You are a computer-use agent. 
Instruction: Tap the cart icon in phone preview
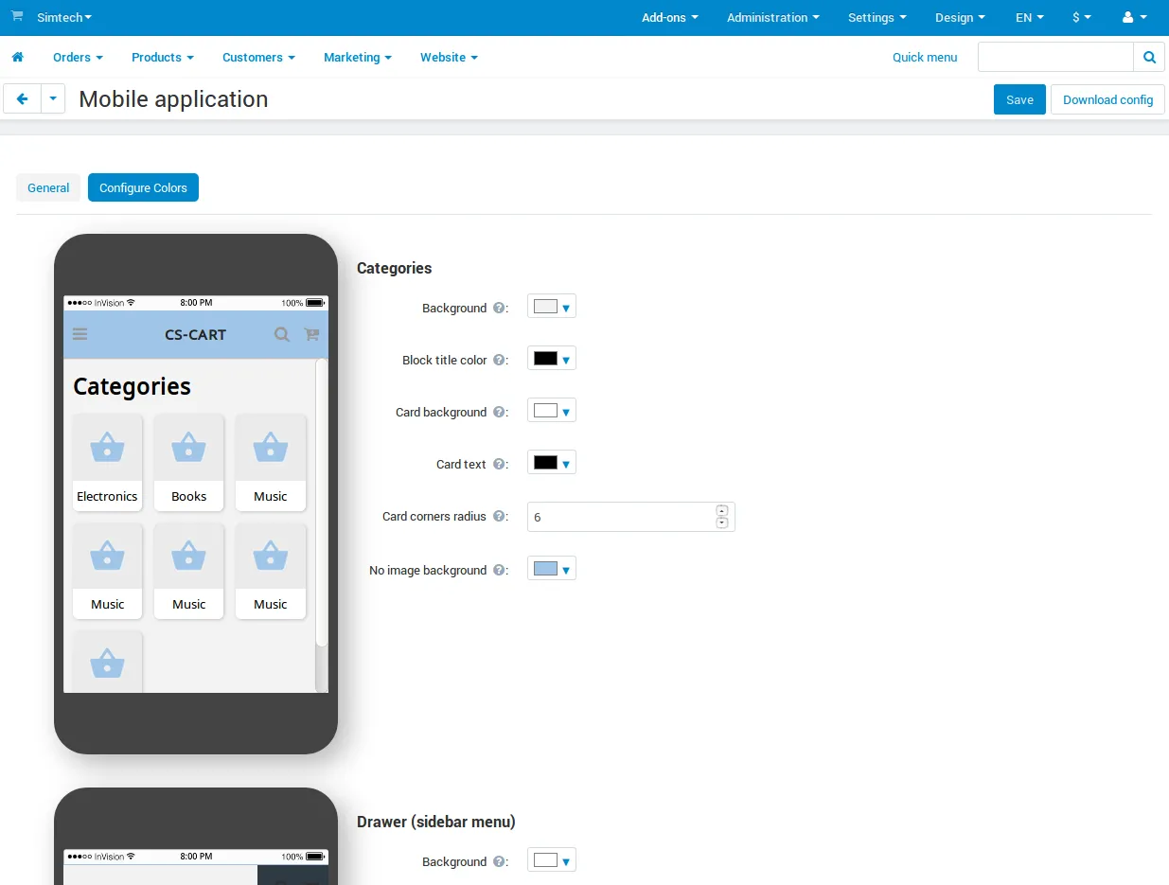(x=311, y=334)
